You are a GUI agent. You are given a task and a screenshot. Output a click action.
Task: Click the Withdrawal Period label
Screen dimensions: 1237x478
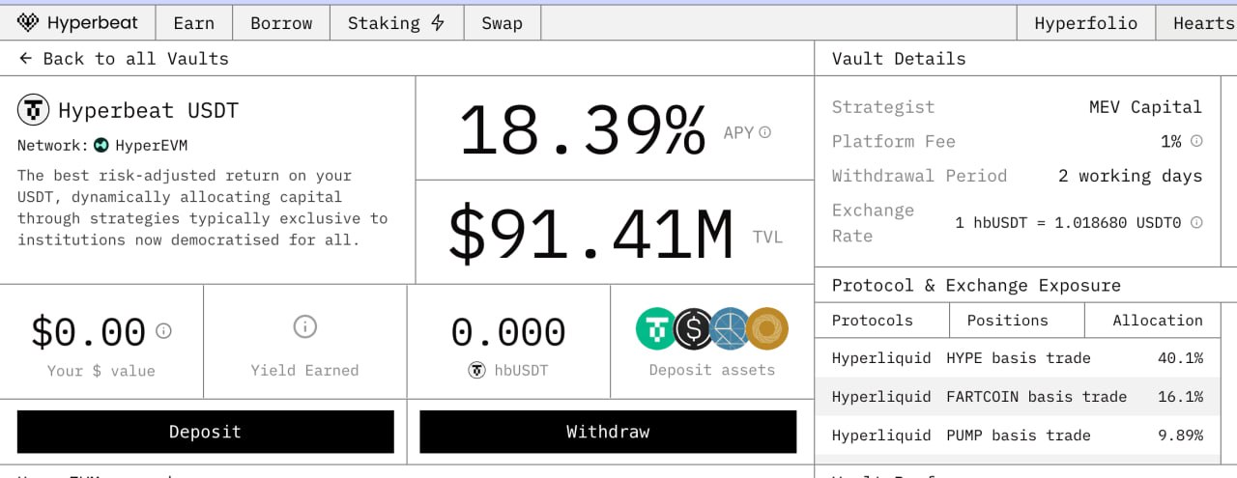pyautogui.click(x=919, y=176)
